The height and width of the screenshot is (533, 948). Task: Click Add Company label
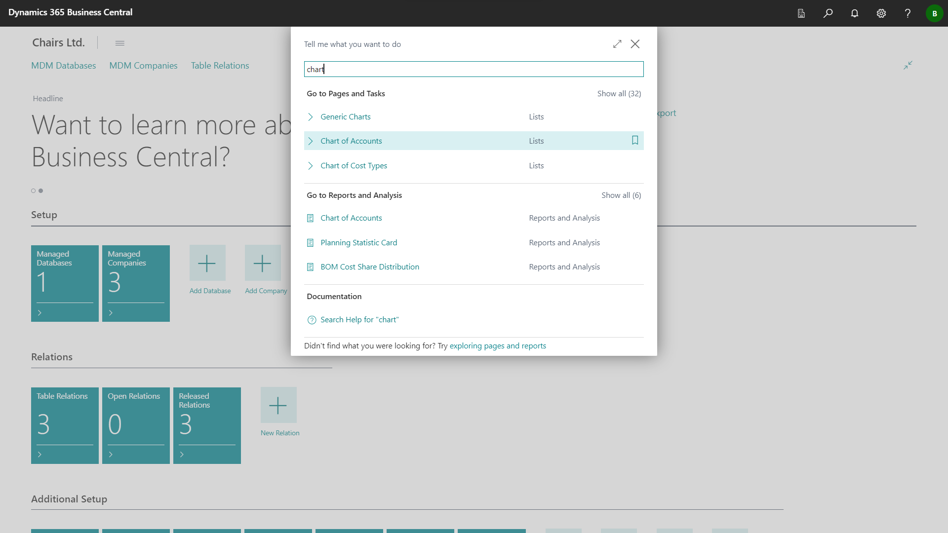click(266, 291)
